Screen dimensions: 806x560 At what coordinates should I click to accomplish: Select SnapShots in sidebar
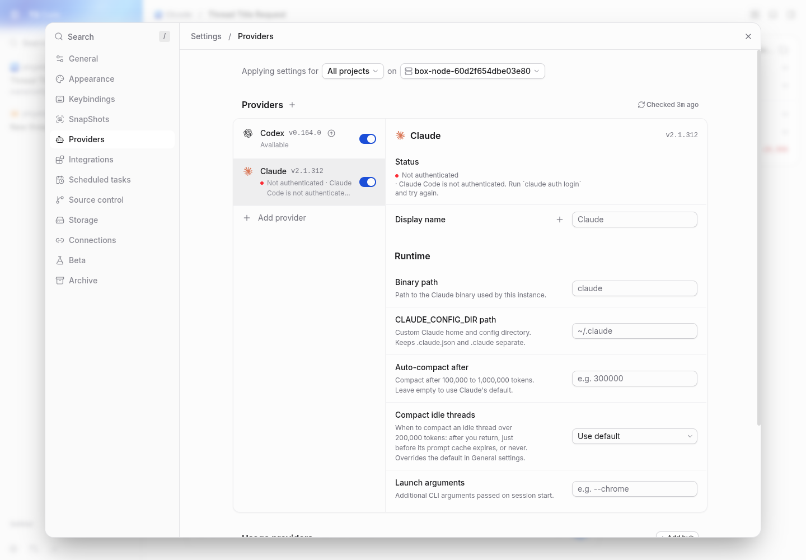click(112, 119)
